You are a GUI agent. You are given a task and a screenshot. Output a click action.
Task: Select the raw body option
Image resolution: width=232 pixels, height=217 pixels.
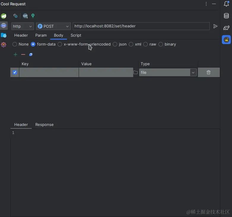[150, 44]
